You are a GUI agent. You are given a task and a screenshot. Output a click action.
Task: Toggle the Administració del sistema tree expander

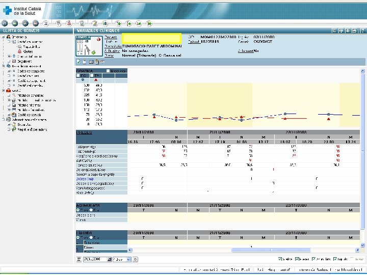(3, 120)
